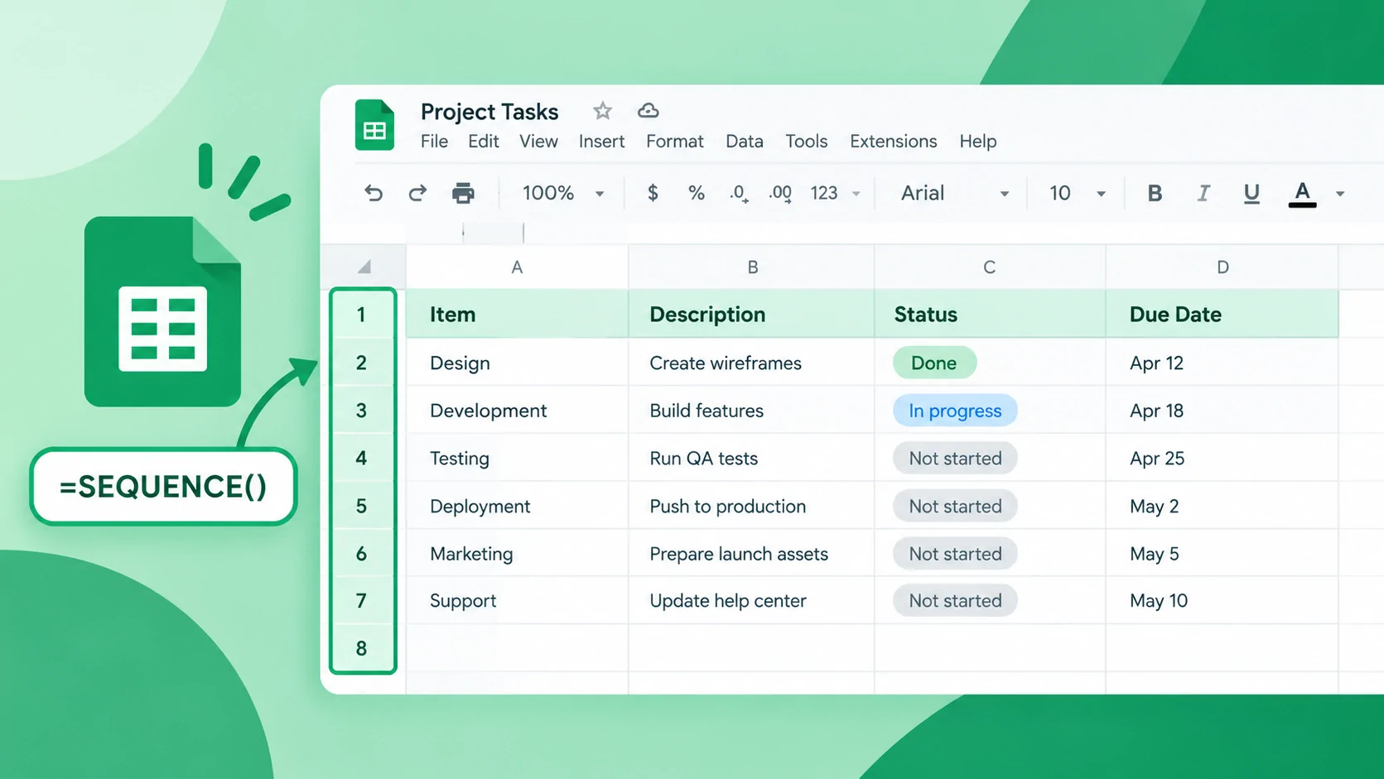This screenshot has height=779, width=1384.
Task: Click the Undo arrow icon
Action: 374,193
